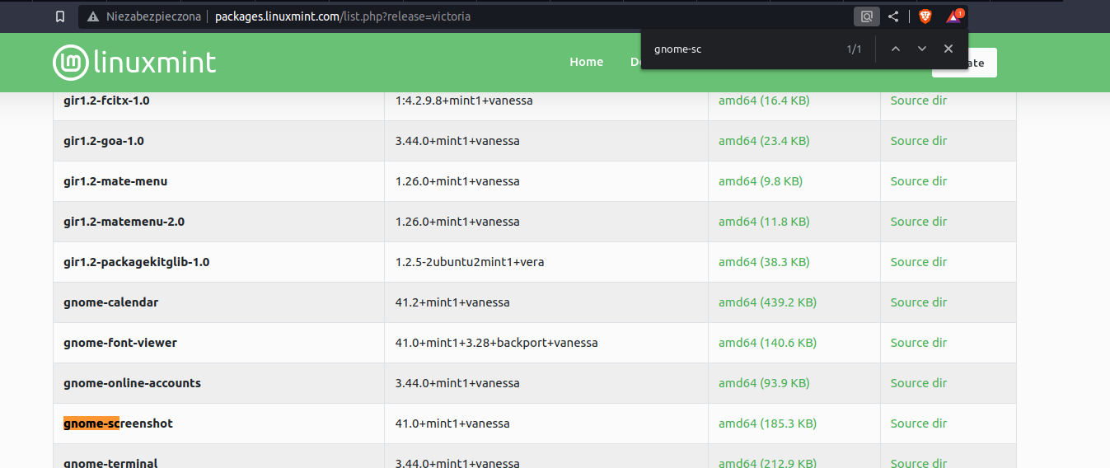Select gnome-online-accounts package name
The width and height of the screenshot is (1110, 468).
tap(132, 383)
